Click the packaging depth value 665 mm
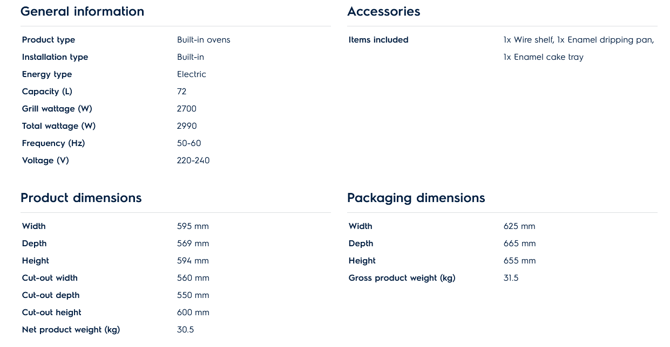Image resolution: width=670 pixels, height=347 pixels. coord(519,244)
